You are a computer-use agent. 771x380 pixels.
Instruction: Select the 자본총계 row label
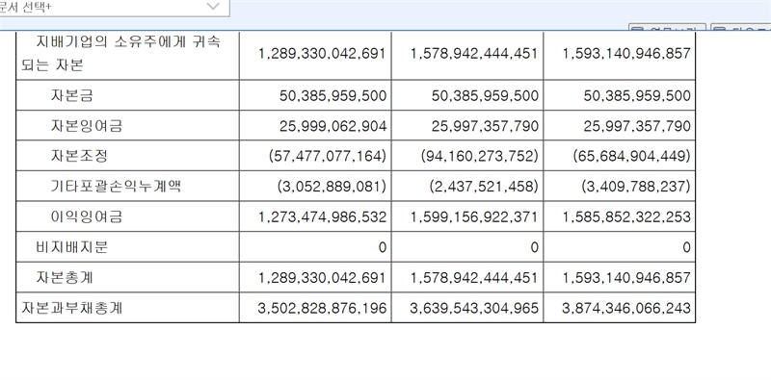click(x=65, y=278)
